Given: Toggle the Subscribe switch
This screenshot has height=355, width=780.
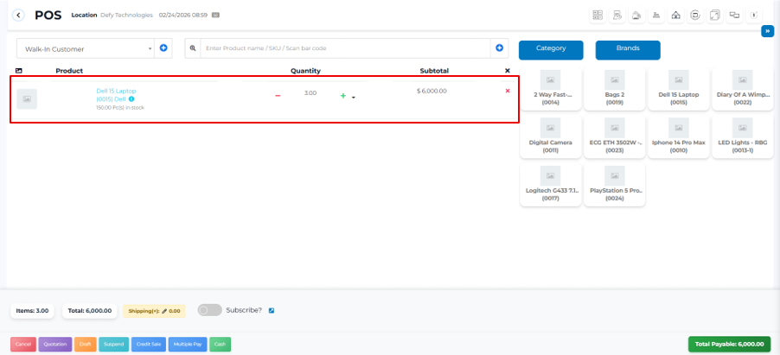Looking at the screenshot, I should pos(209,310).
